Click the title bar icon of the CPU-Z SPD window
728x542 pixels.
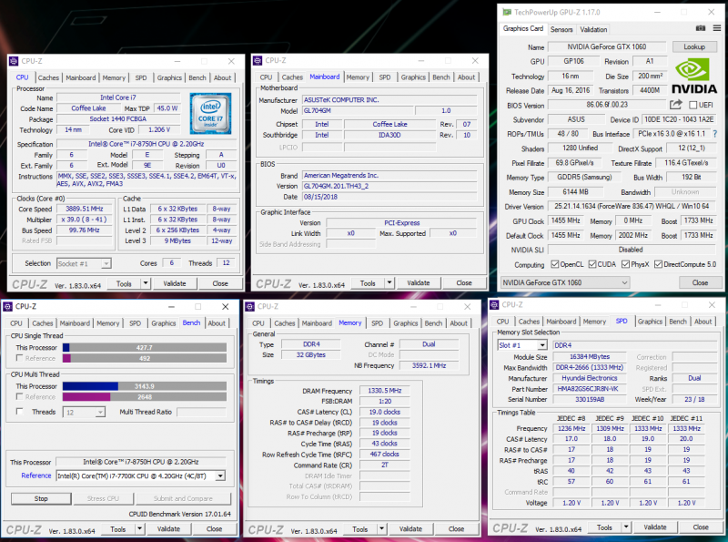[x=494, y=305]
